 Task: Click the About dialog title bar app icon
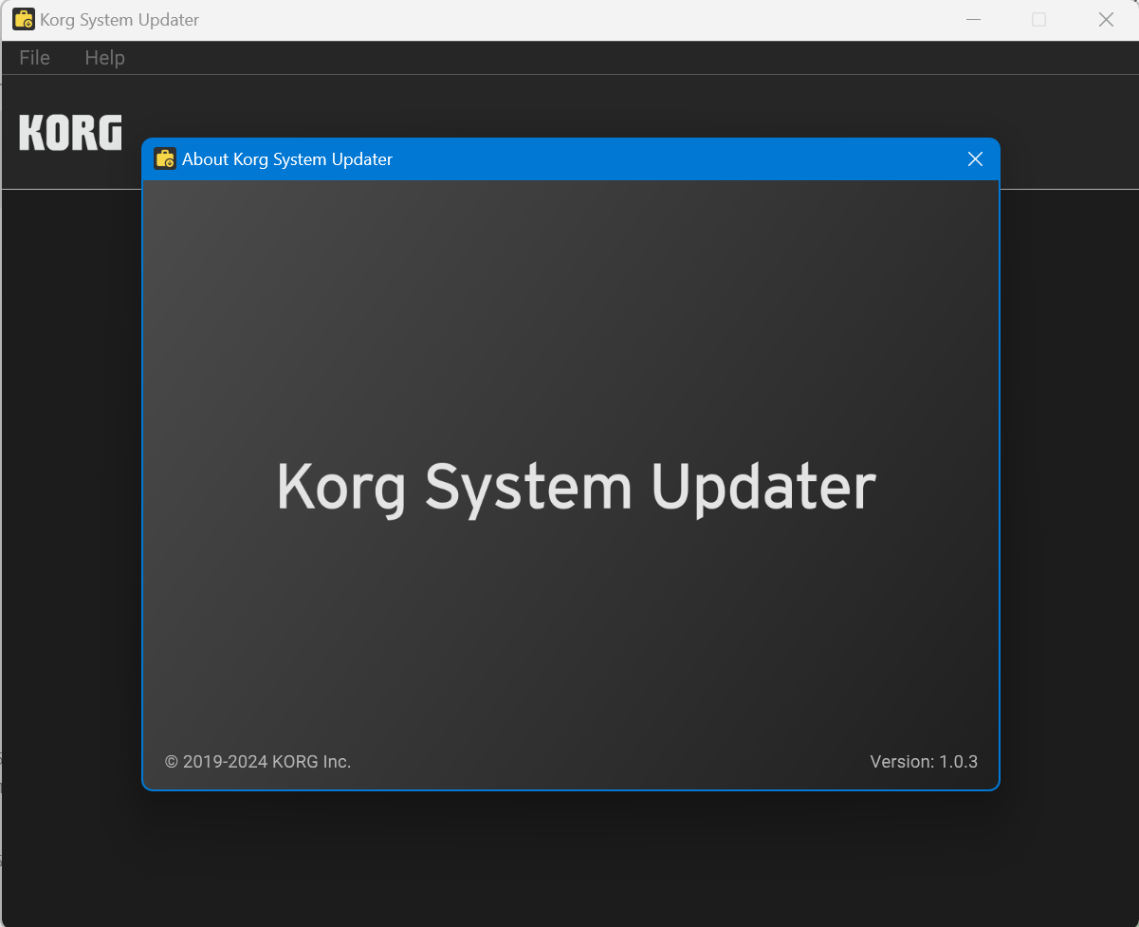tap(165, 158)
